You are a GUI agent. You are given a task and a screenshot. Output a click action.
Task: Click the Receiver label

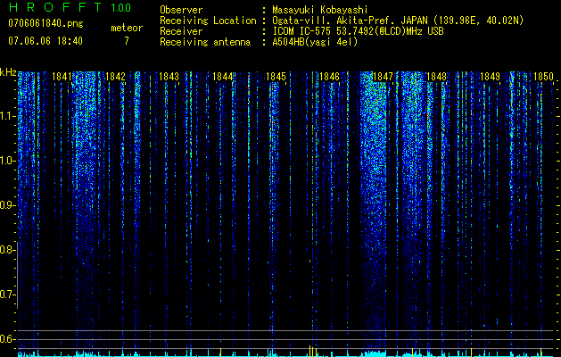coord(181,31)
